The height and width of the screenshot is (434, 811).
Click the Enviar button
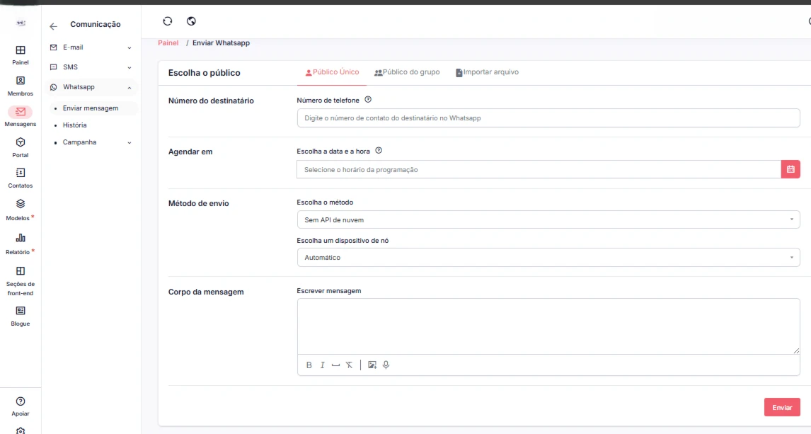pos(782,407)
